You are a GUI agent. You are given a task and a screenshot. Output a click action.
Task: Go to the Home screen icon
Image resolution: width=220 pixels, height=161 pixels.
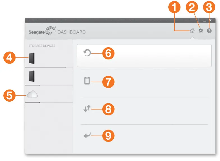192,31
